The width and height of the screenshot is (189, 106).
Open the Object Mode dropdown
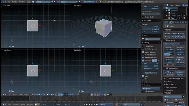click(38, 95)
